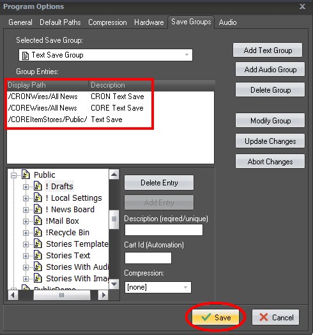
Task: Click the !Recycle Bin folder icon
Action: click(x=38, y=232)
